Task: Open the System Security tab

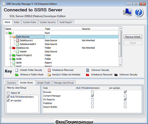Action: (x=48, y=22)
